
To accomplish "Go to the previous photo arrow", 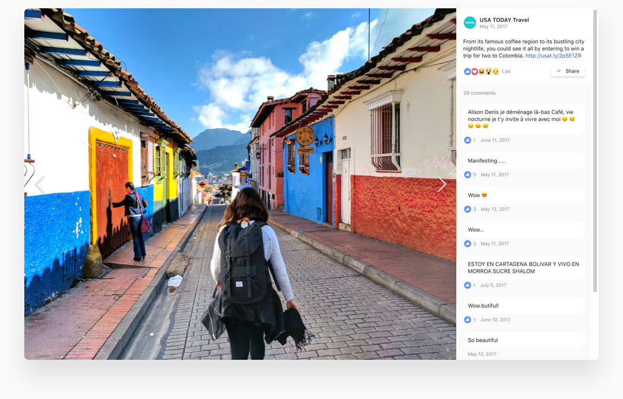I will pyautogui.click(x=39, y=185).
